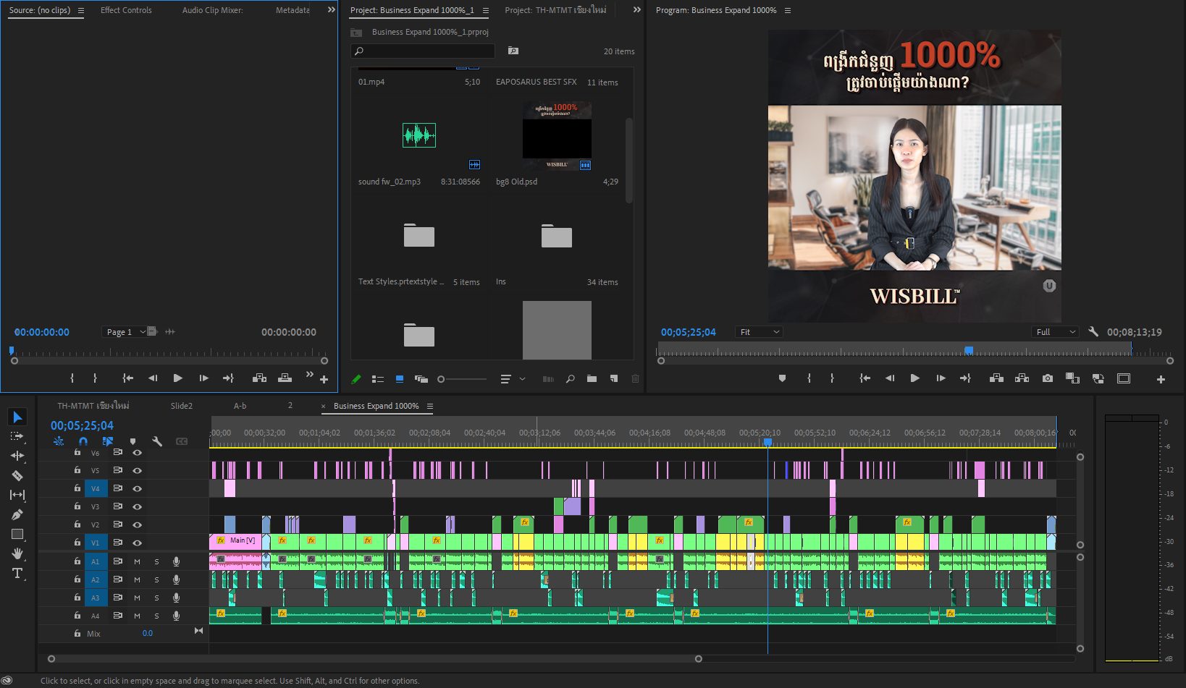Select the Hand tool
This screenshot has width=1186, height=688.
pyautogui.click(x=17, y=553)
